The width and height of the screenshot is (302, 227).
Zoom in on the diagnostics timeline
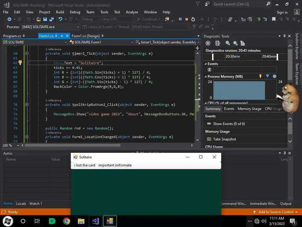(228, 43)
